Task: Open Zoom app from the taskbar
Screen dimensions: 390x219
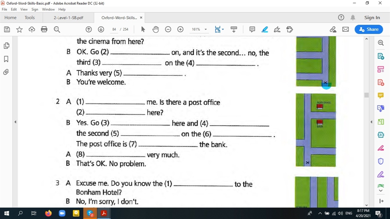Action: (62, 213)
